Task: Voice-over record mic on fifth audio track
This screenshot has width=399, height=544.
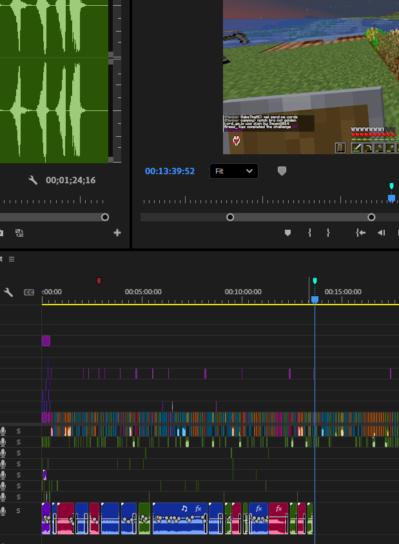Action: 3,475
